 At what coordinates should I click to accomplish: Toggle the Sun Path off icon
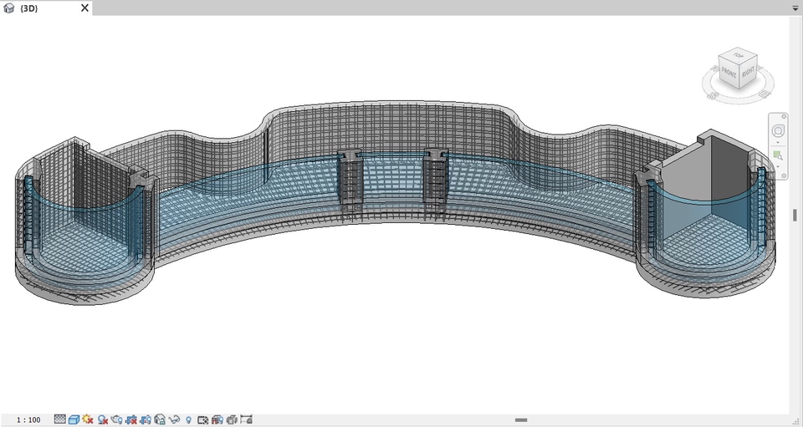(88, 419)
